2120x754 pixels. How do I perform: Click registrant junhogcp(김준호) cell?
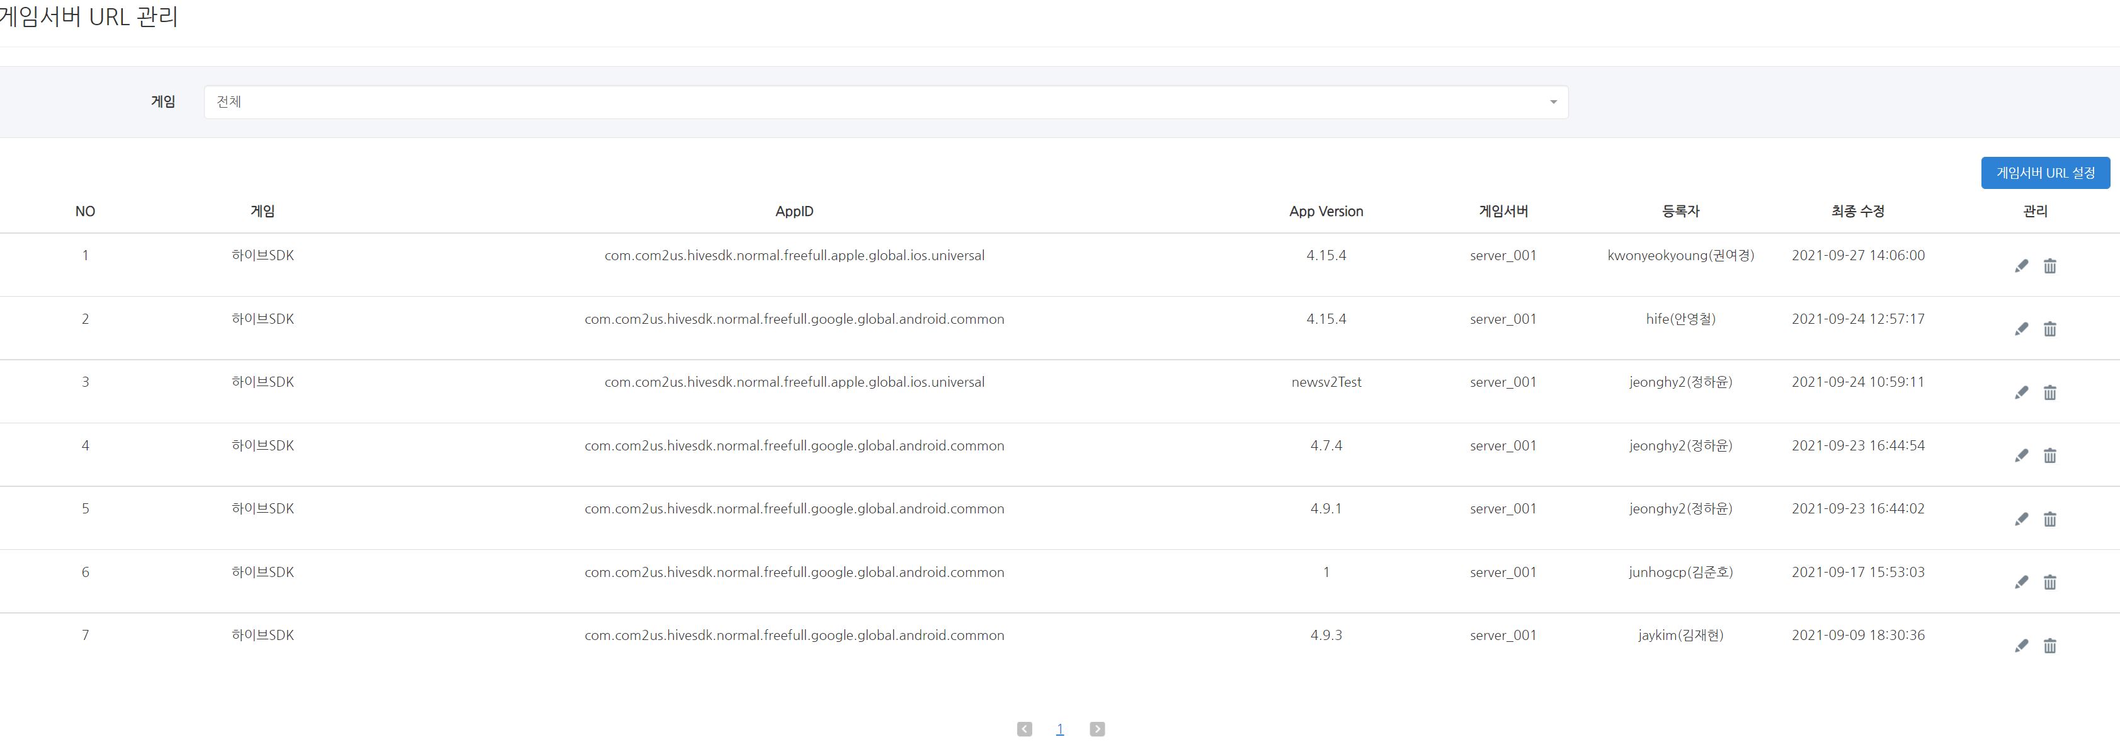click(x=1680, y=572)
